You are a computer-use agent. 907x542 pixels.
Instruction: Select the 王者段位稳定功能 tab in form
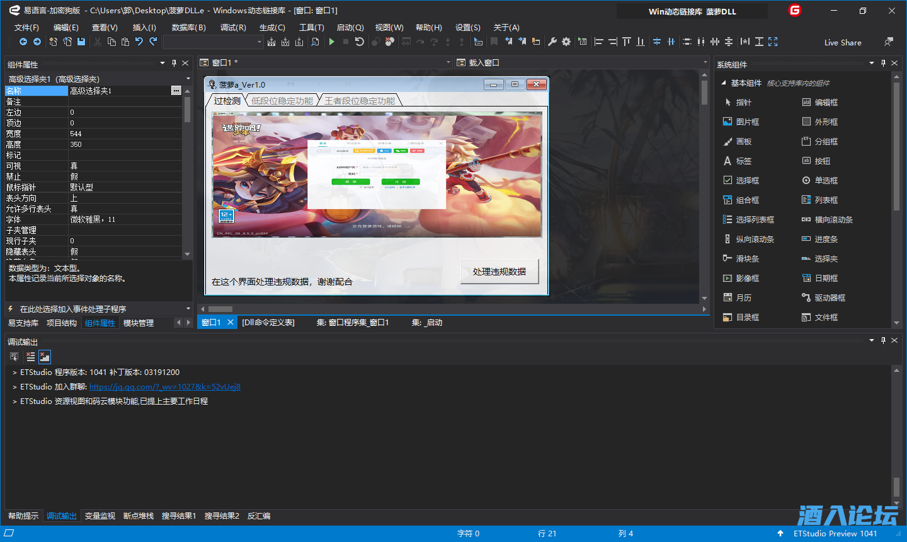click(x=360, y=101)
